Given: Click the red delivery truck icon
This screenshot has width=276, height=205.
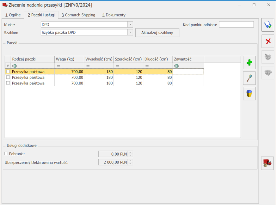Looking at the screenshot, I should coord(267,163).
